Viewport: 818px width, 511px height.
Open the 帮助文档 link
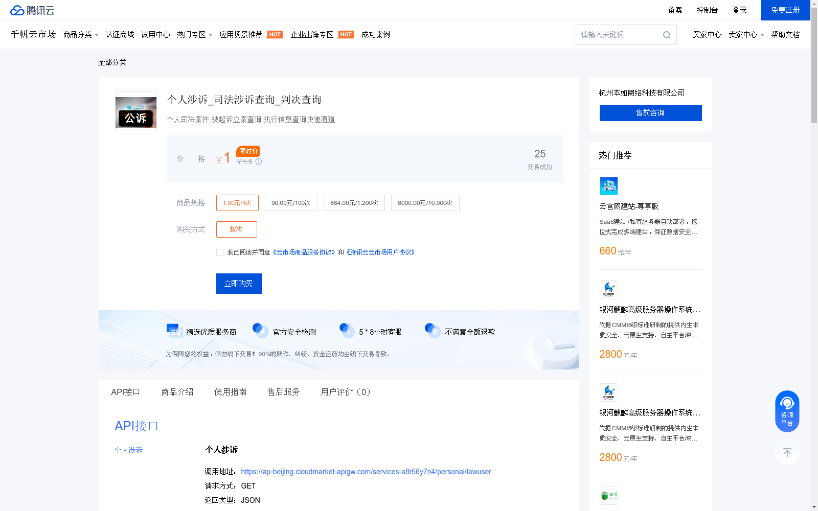785,35
